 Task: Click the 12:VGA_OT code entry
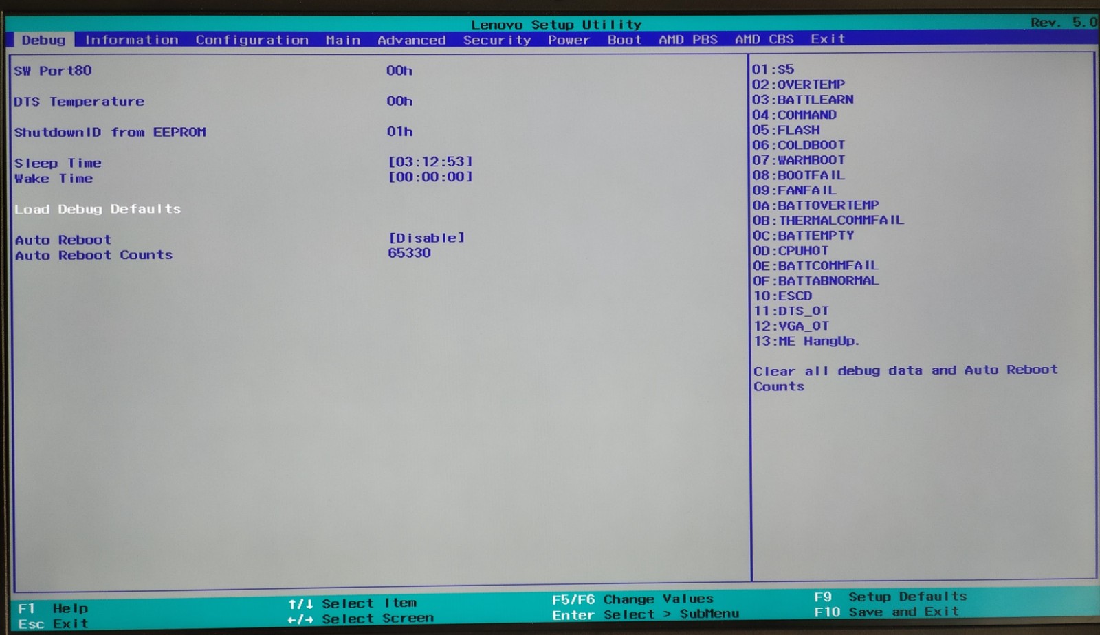791,326
